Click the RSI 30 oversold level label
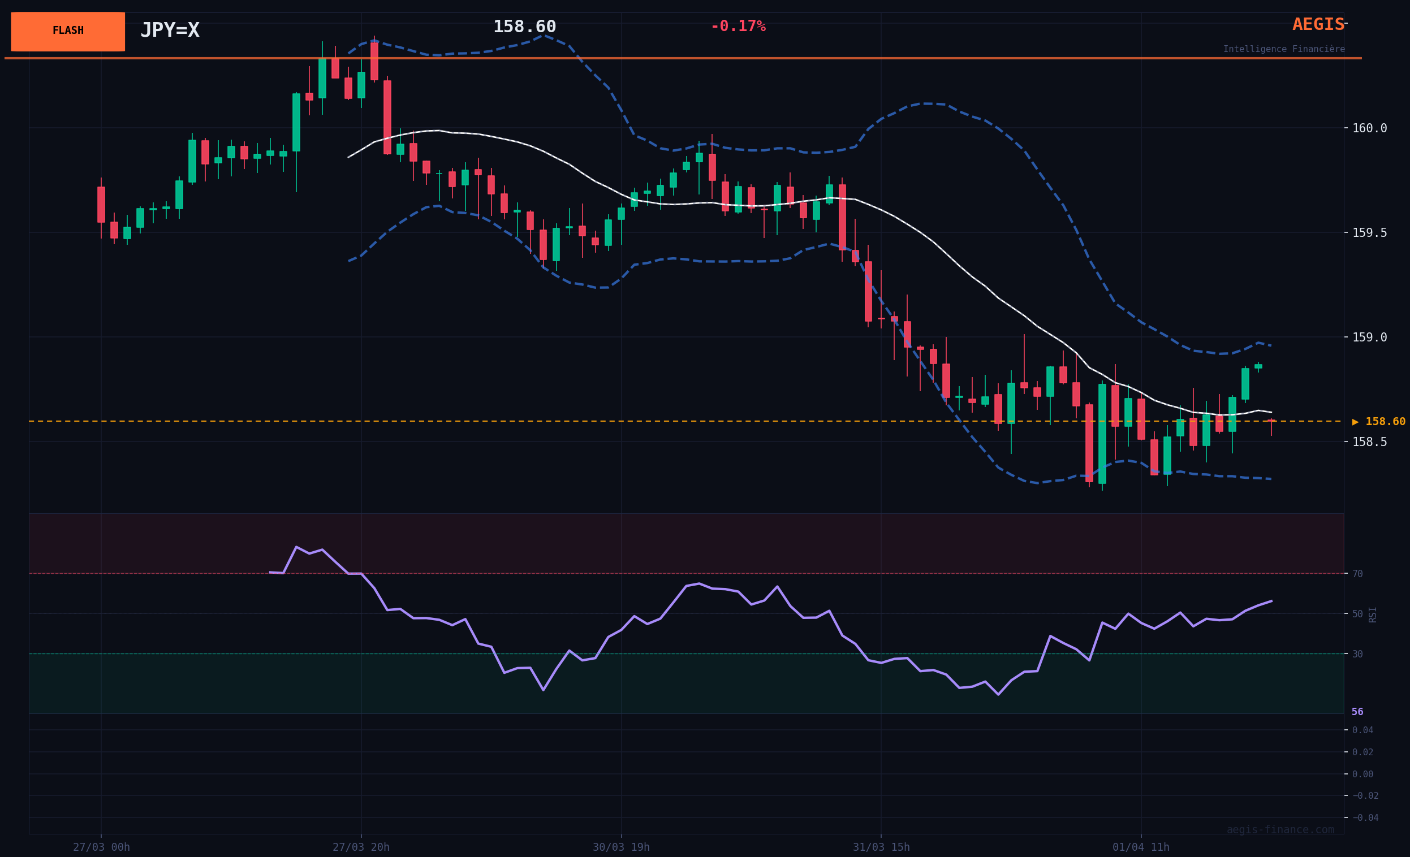Viewport: 1410px width, 857px height. tap(1357, 654)
